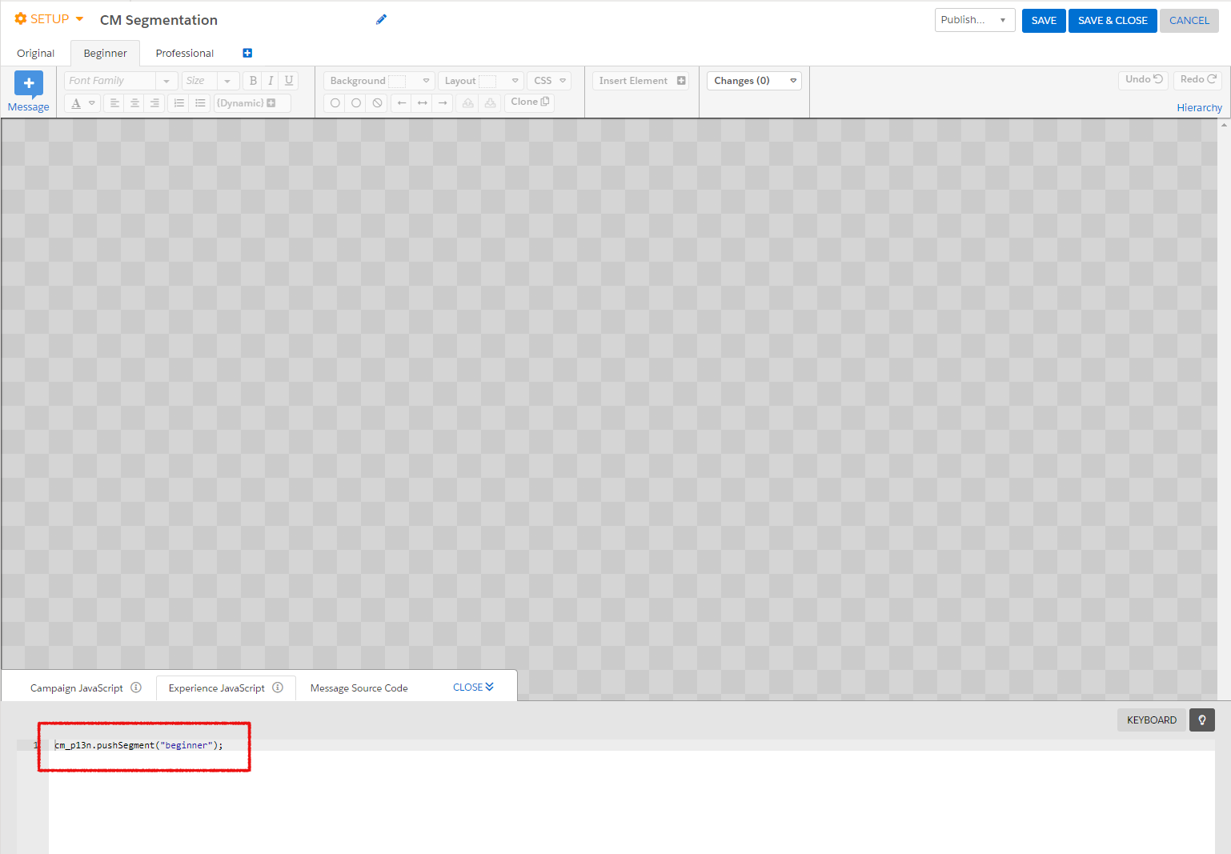The width and height of the screenshot is (1231, 854).
Task: Click the pencil icon to rename campaign
Action: (x=381, y=20)
